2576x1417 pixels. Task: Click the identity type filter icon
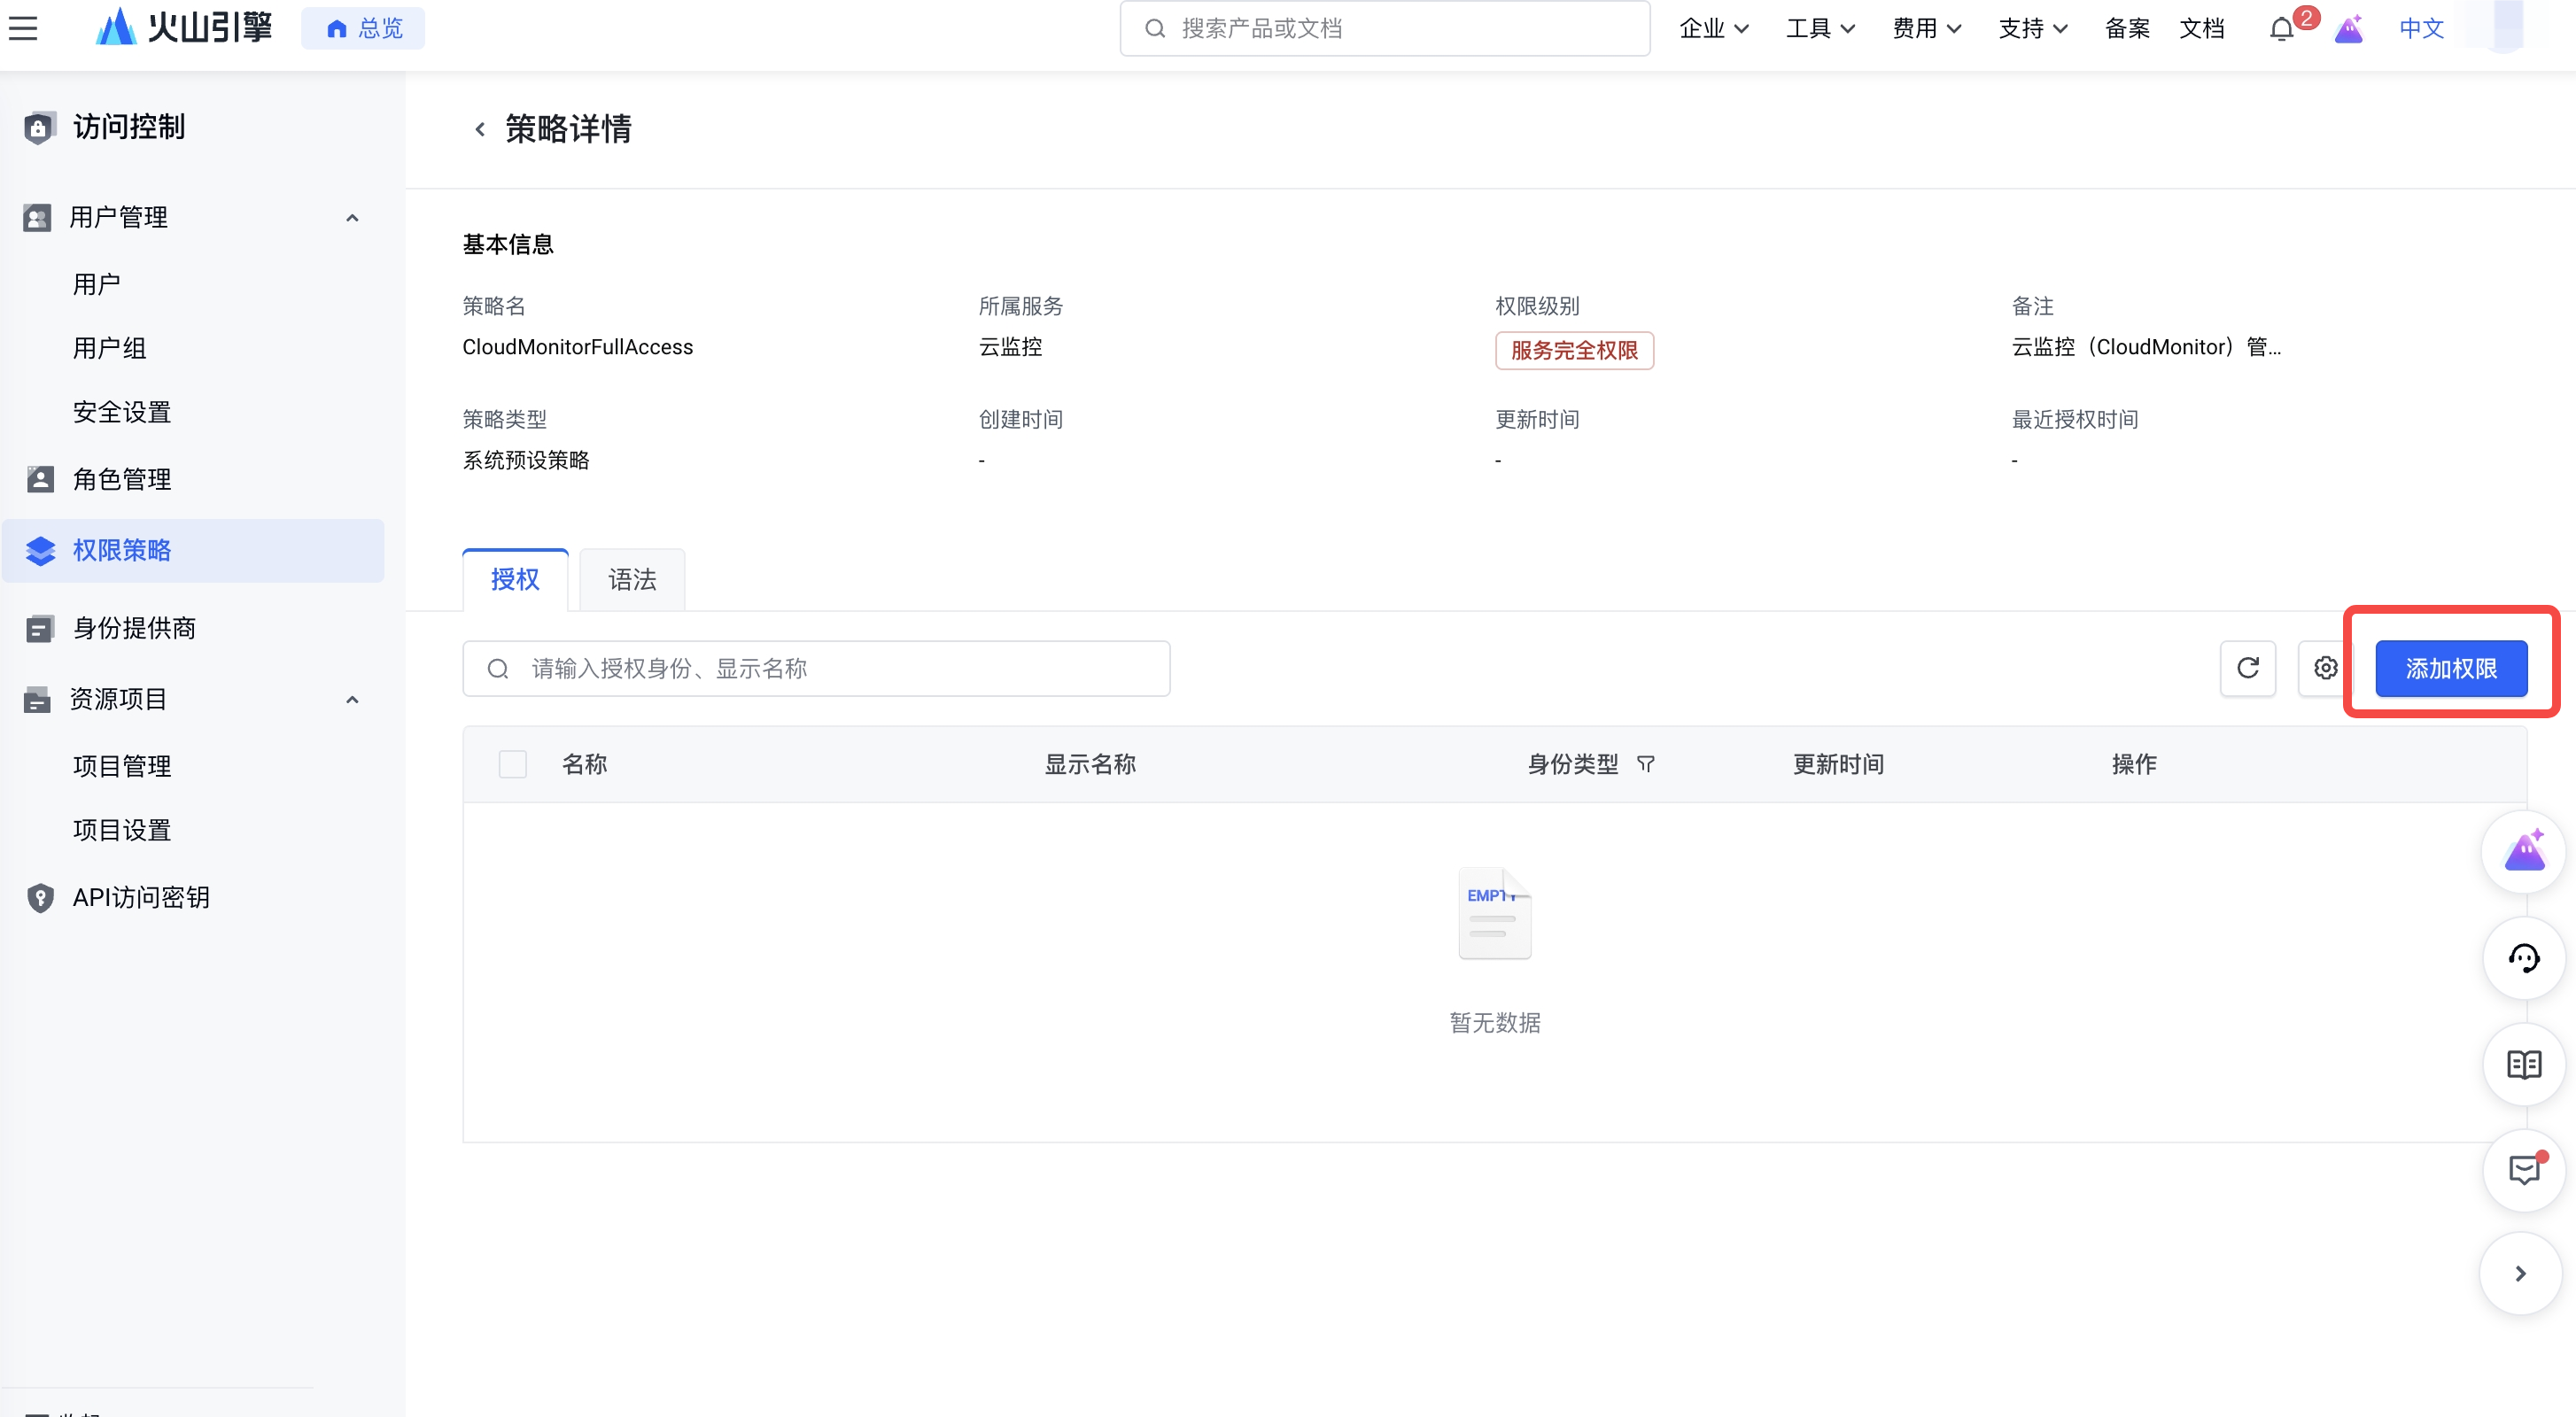(1646, 764)
